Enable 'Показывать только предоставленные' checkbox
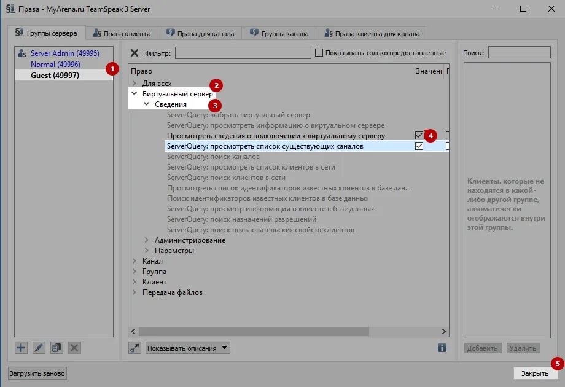 (x=319, y=53)
